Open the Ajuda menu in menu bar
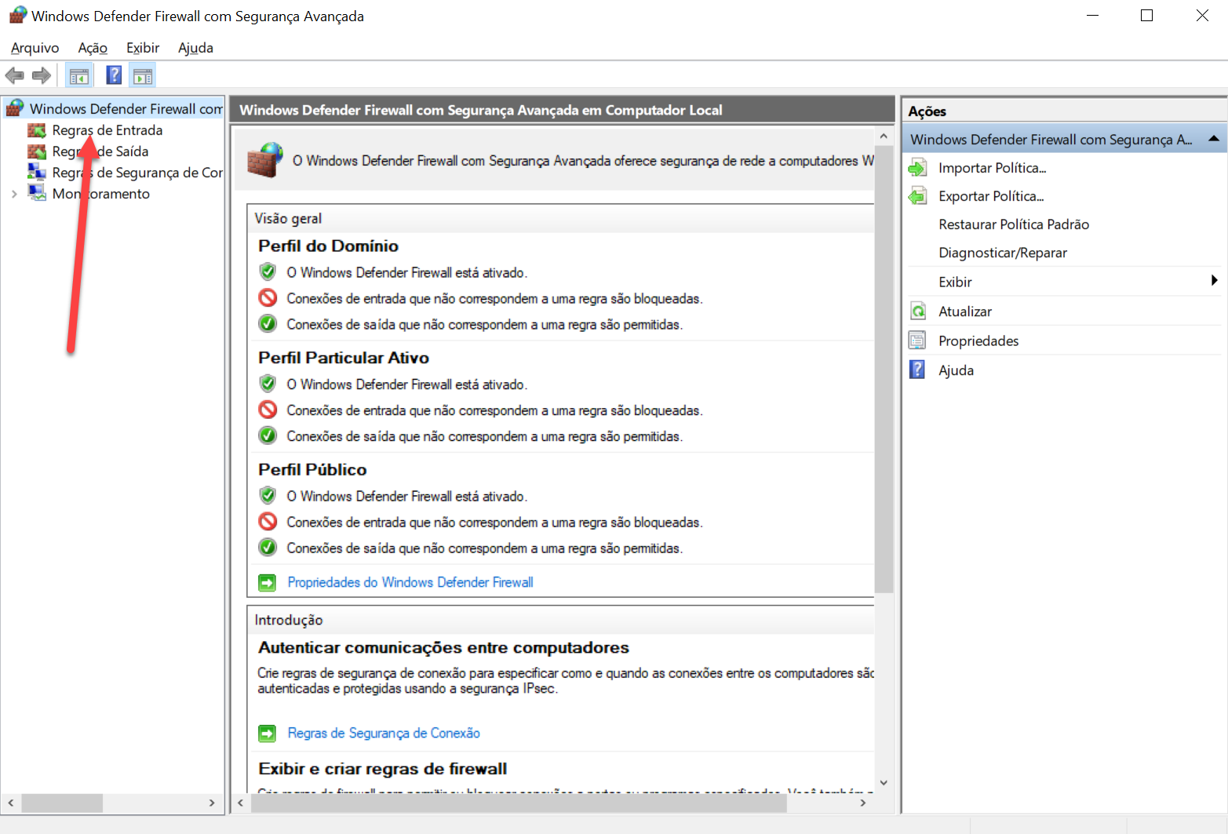The width and height of the screenshot is (1228, 834). [x=195, y=48]
